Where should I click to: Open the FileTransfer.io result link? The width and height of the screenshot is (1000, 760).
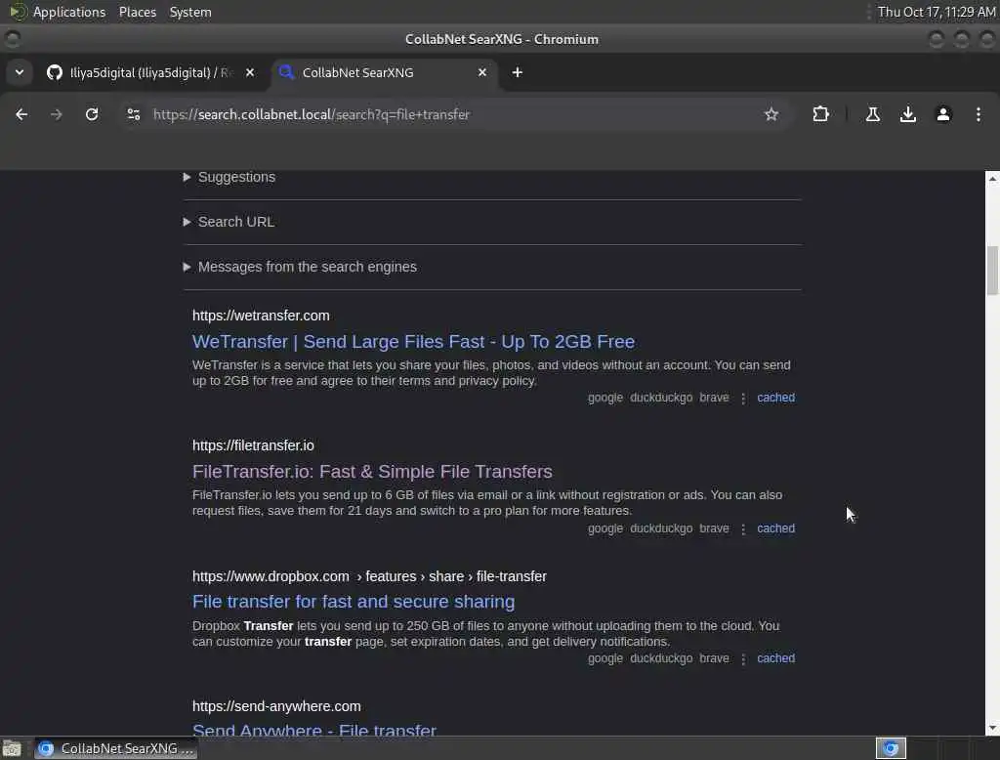[372, 472]
